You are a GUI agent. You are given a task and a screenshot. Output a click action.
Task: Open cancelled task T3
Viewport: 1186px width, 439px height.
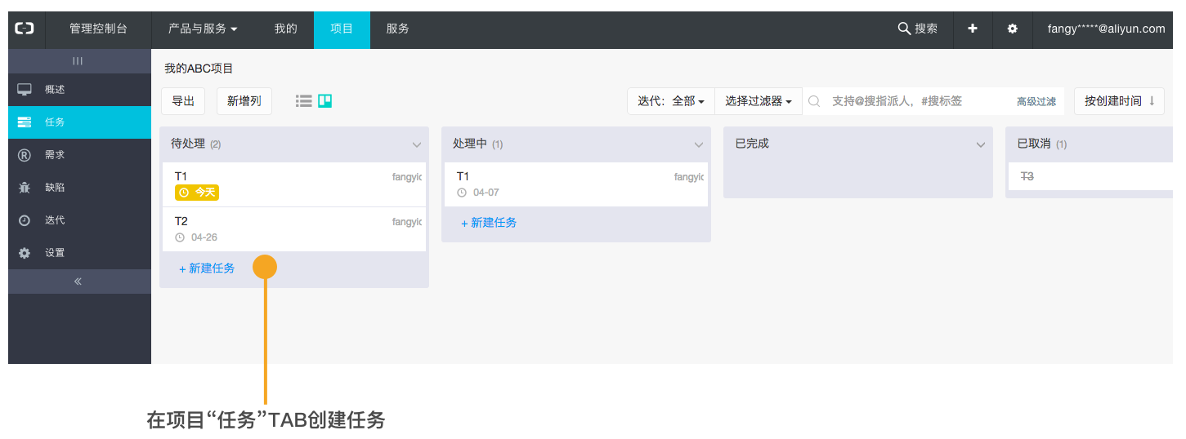(1090, 176)
